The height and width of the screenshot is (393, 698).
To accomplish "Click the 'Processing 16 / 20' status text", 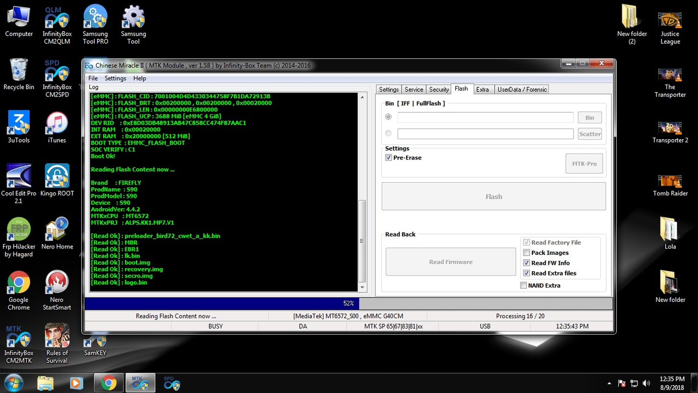I will [x=520, y=316].
